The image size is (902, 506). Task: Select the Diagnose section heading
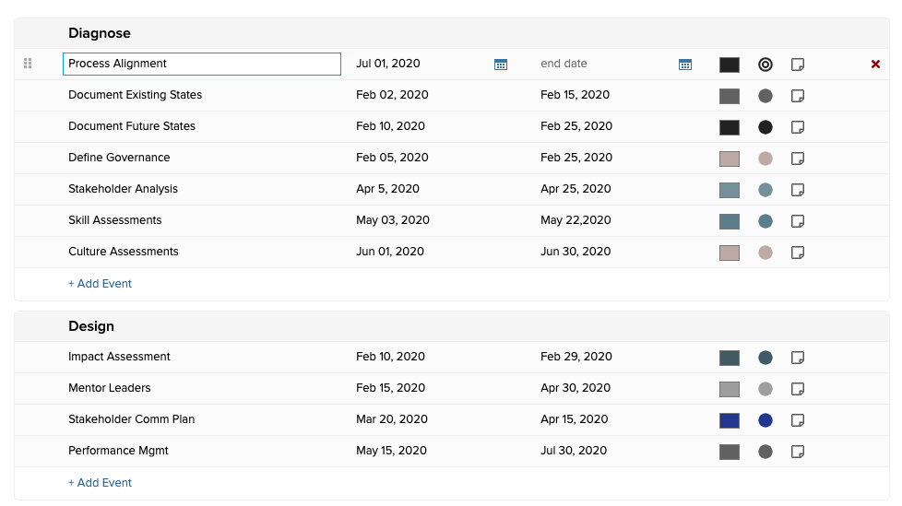(100, 33)
